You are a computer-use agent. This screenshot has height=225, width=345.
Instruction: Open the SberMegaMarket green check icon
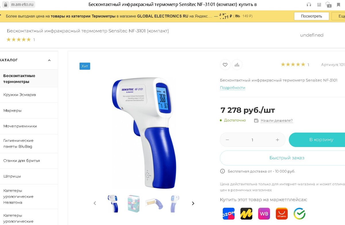[299, 214]
